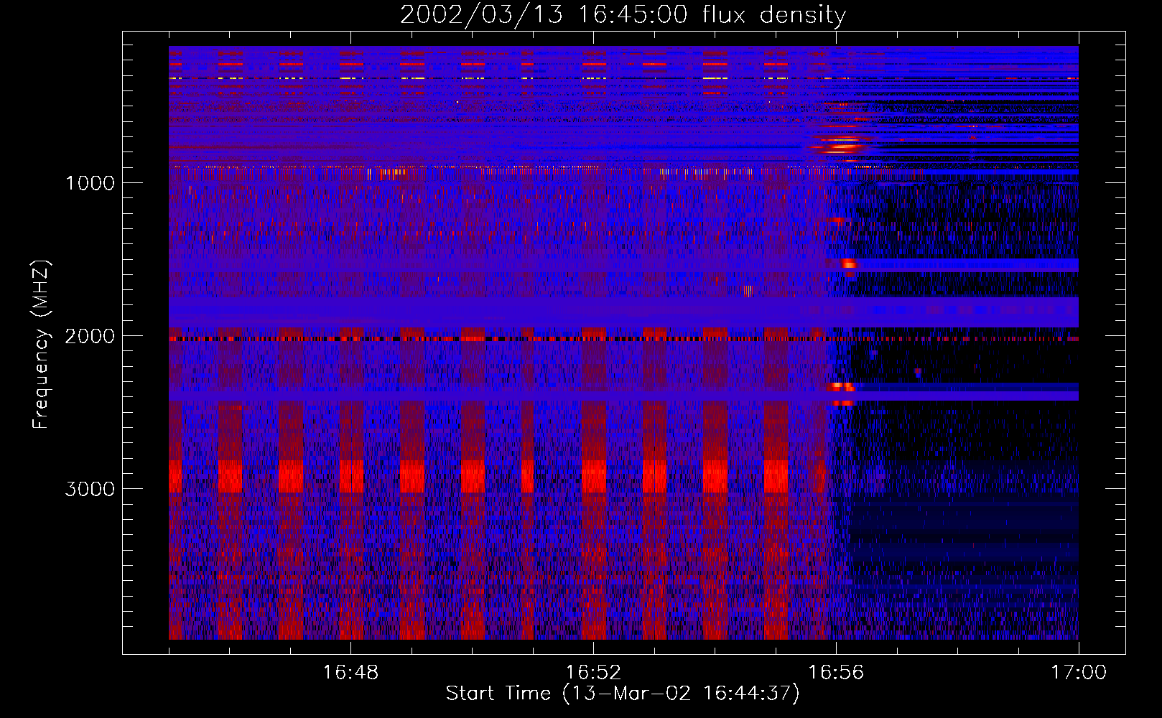
Task: Click the '16:56' time axis label
Action: click(836, 673)
